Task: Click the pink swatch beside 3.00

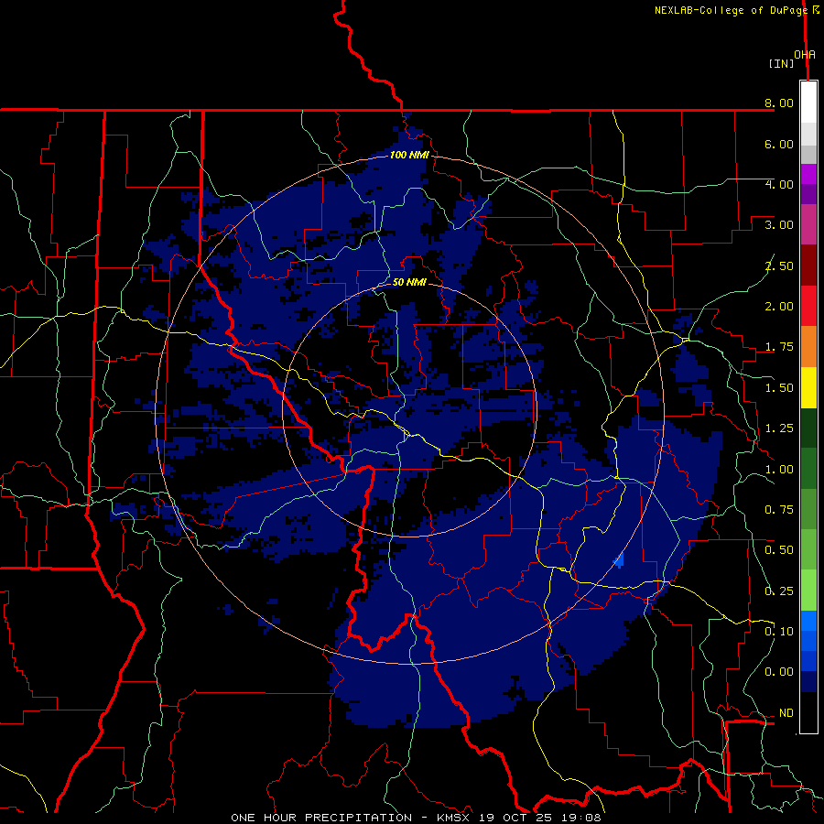Action: coord(808,224)
